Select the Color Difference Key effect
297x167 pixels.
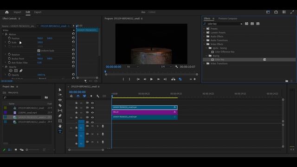[225, 51]
